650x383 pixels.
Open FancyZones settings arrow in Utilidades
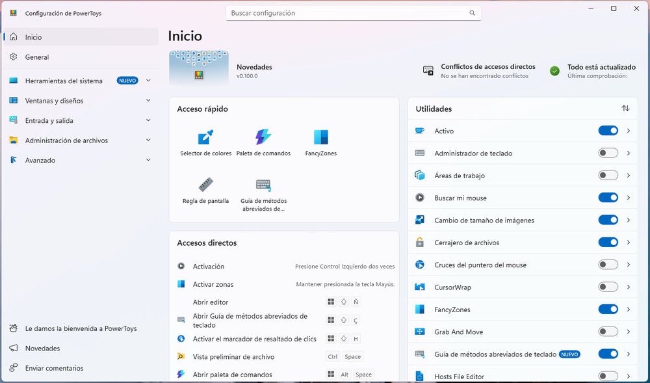coord(629,310)
